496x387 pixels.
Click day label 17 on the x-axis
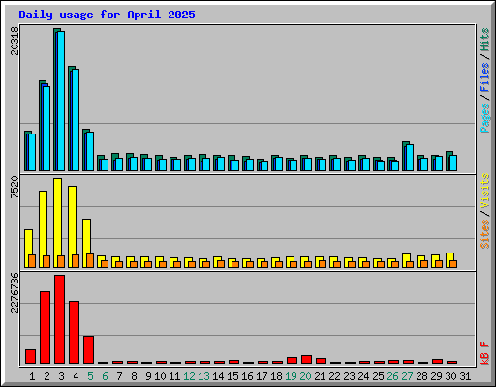tap(262, 376)
